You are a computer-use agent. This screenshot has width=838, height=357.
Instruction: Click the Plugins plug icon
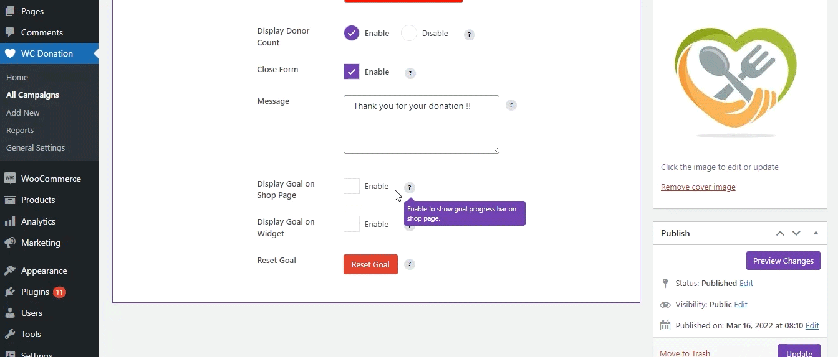pos(10,292)
